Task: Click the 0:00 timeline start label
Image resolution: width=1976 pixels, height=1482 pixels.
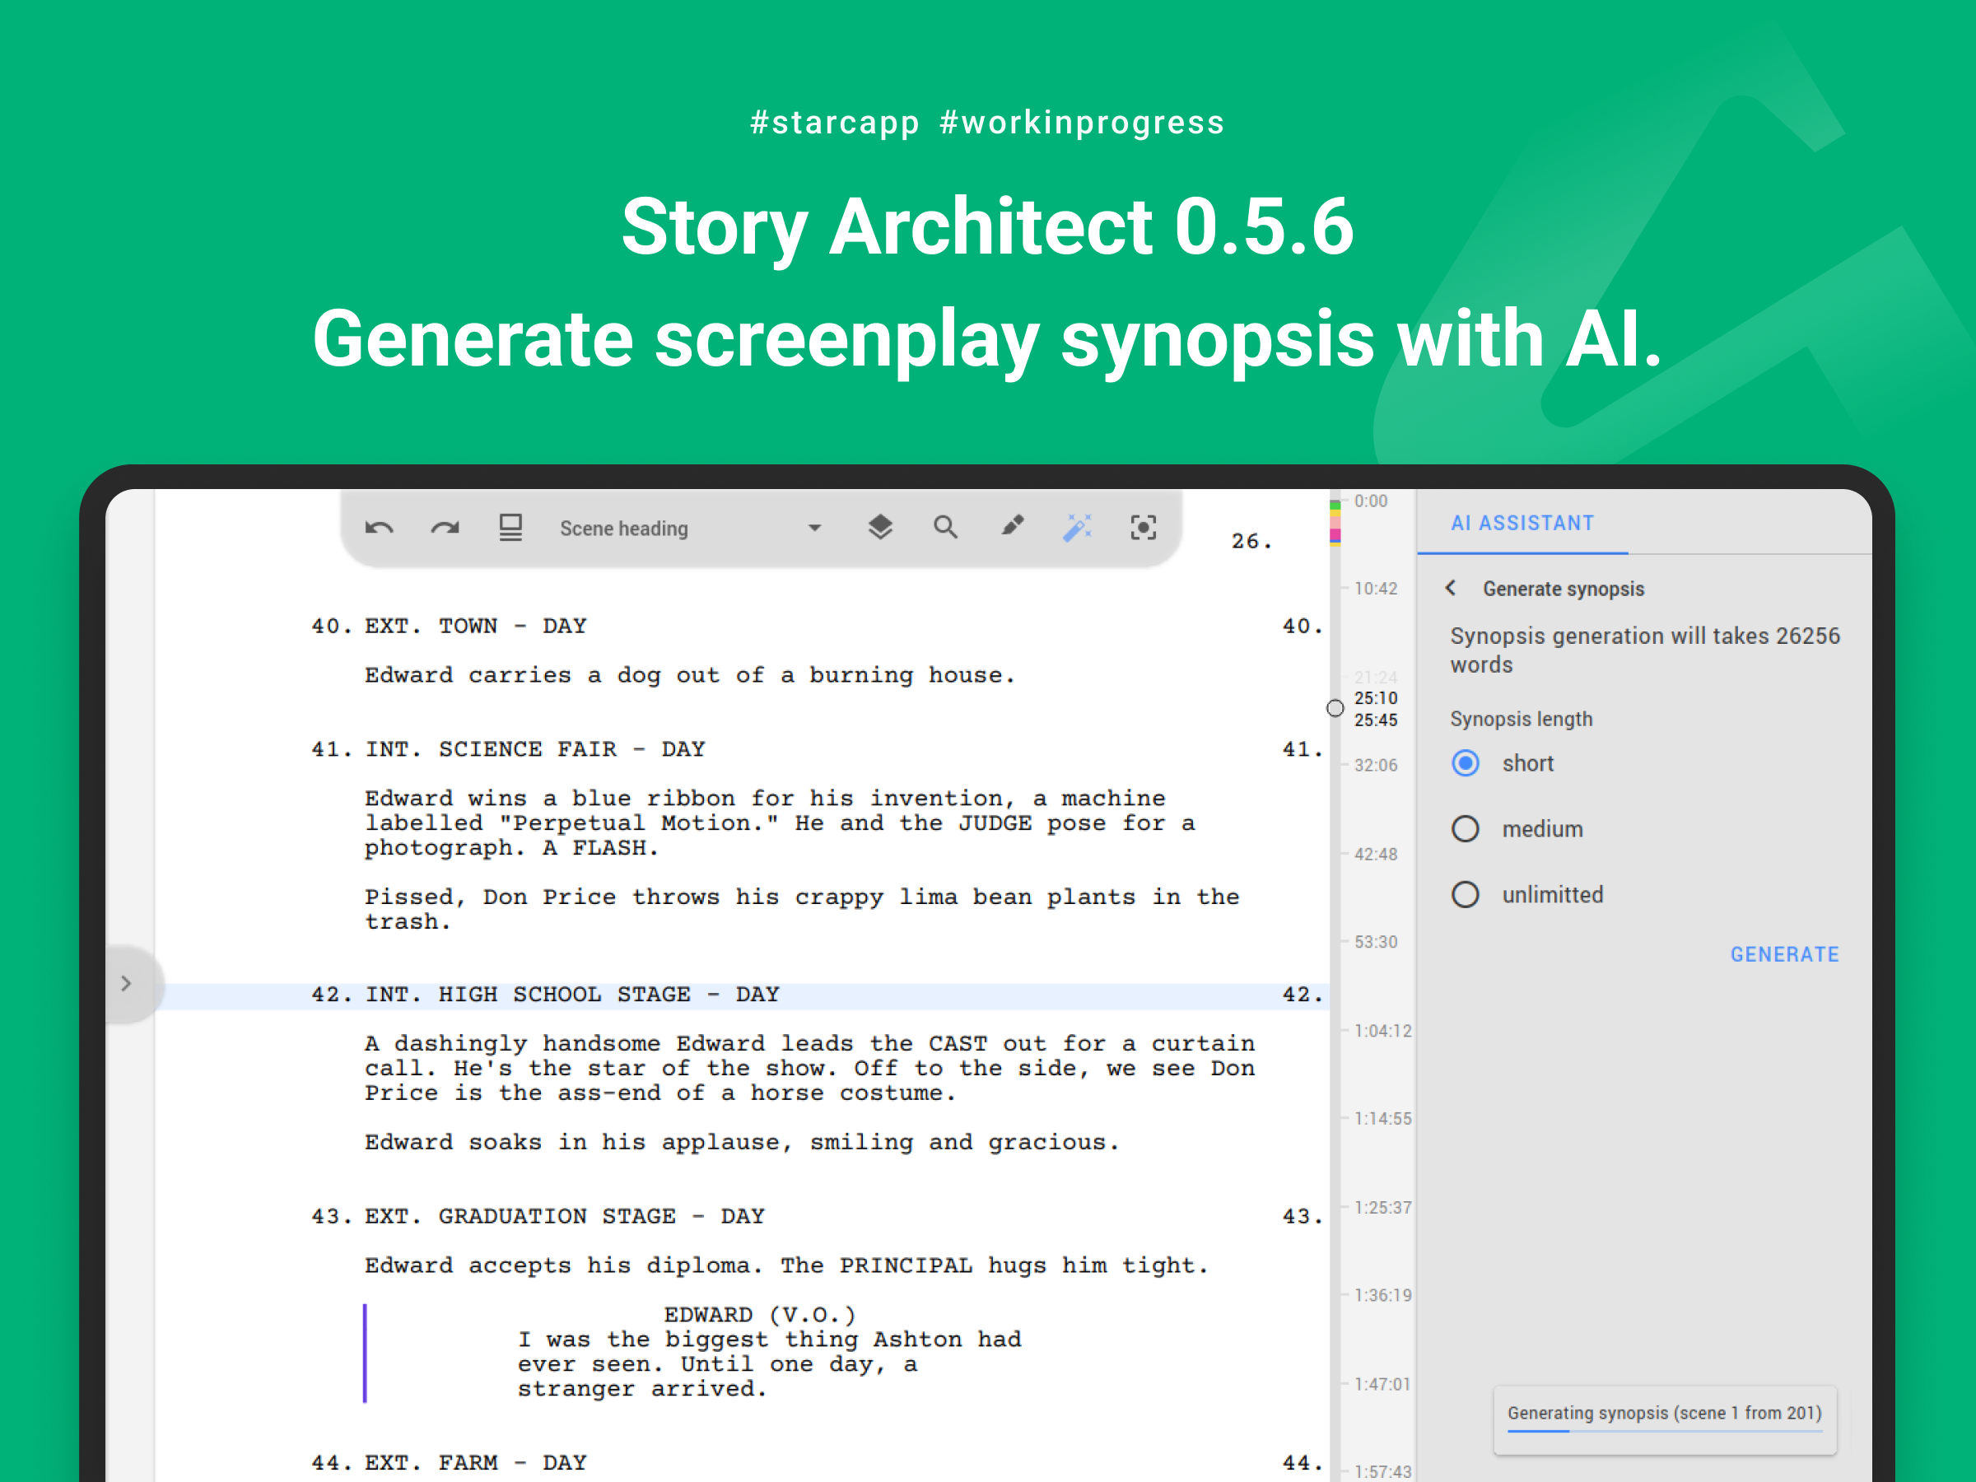Action: (x=1370, y=501)
